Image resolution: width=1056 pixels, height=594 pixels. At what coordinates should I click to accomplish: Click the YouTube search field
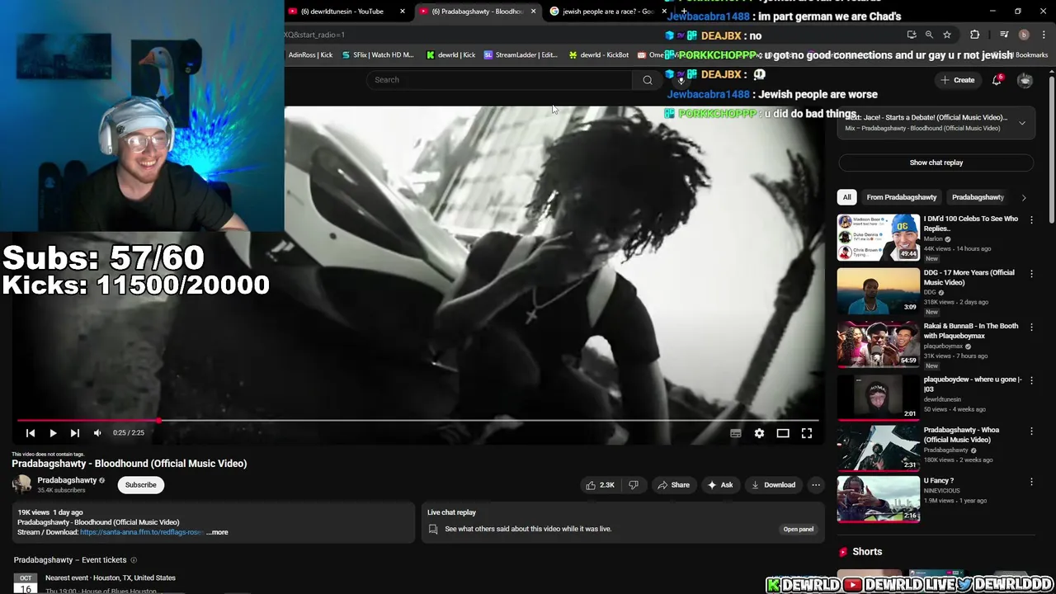pyautogui.click(x=499, y=80)
